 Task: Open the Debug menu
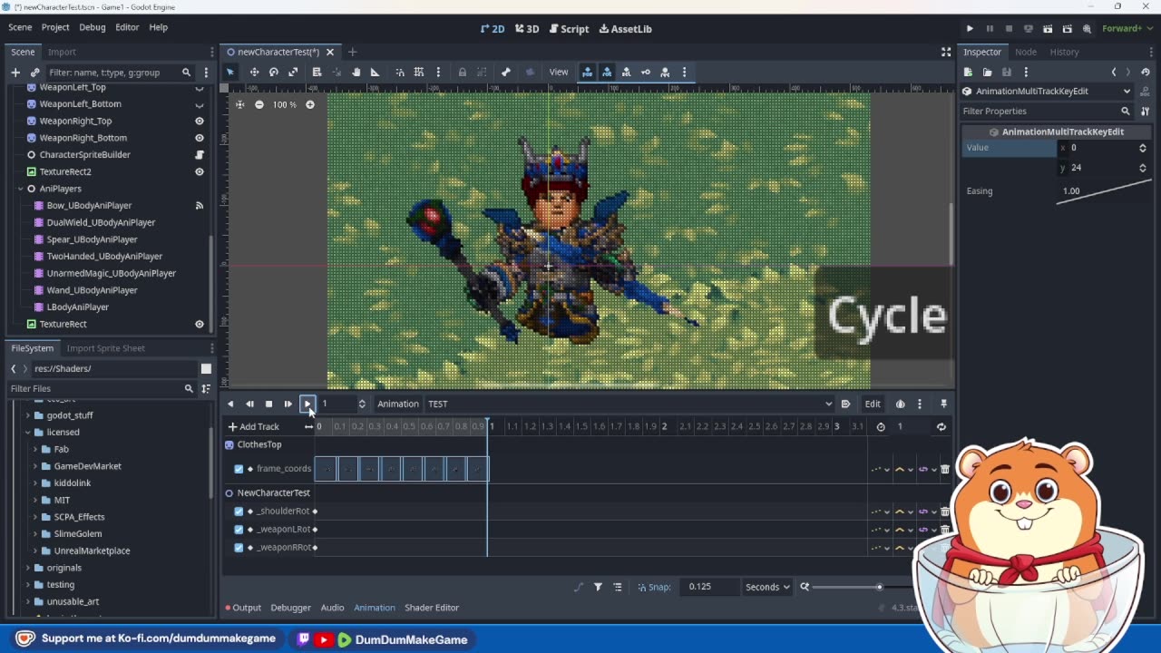93,27
